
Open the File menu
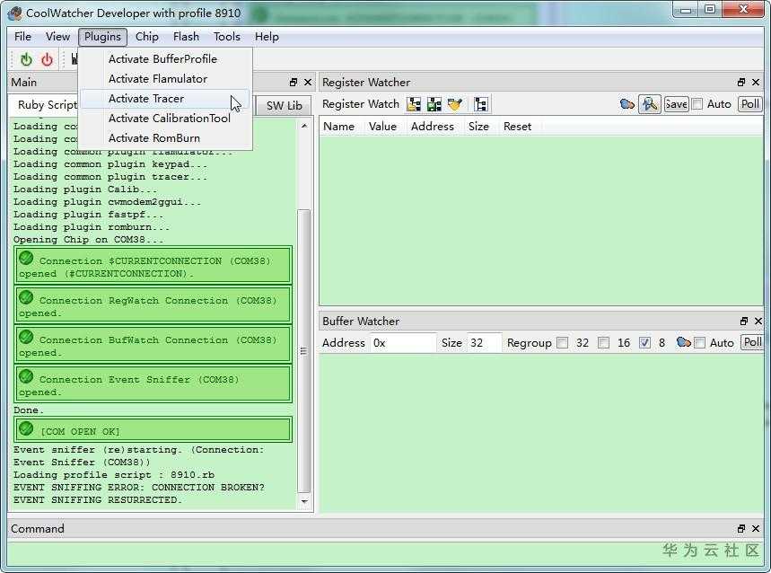click(22, 37)
